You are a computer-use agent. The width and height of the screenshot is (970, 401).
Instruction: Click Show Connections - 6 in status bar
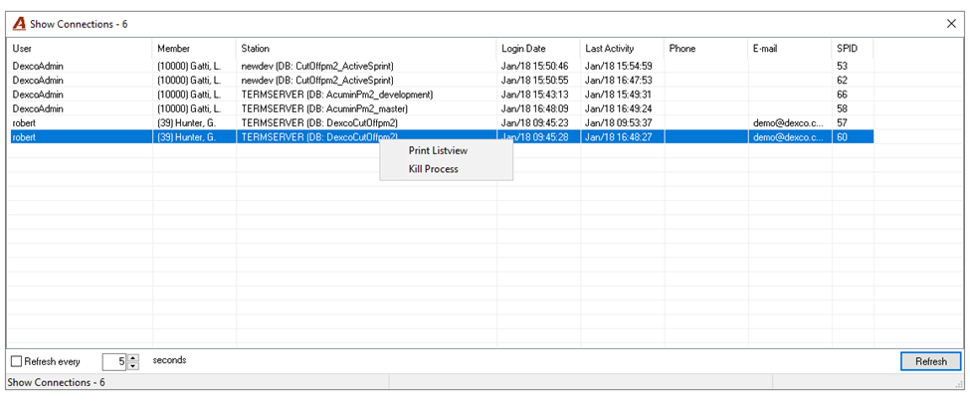(x=57, y=382)
